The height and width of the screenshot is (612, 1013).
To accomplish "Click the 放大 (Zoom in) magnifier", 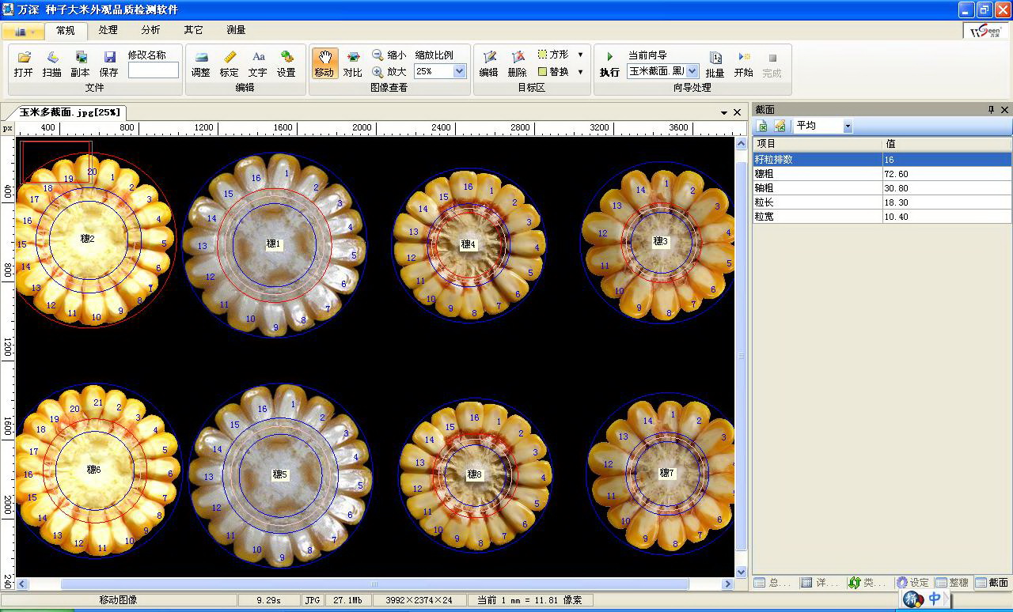I will coord(378,72).
